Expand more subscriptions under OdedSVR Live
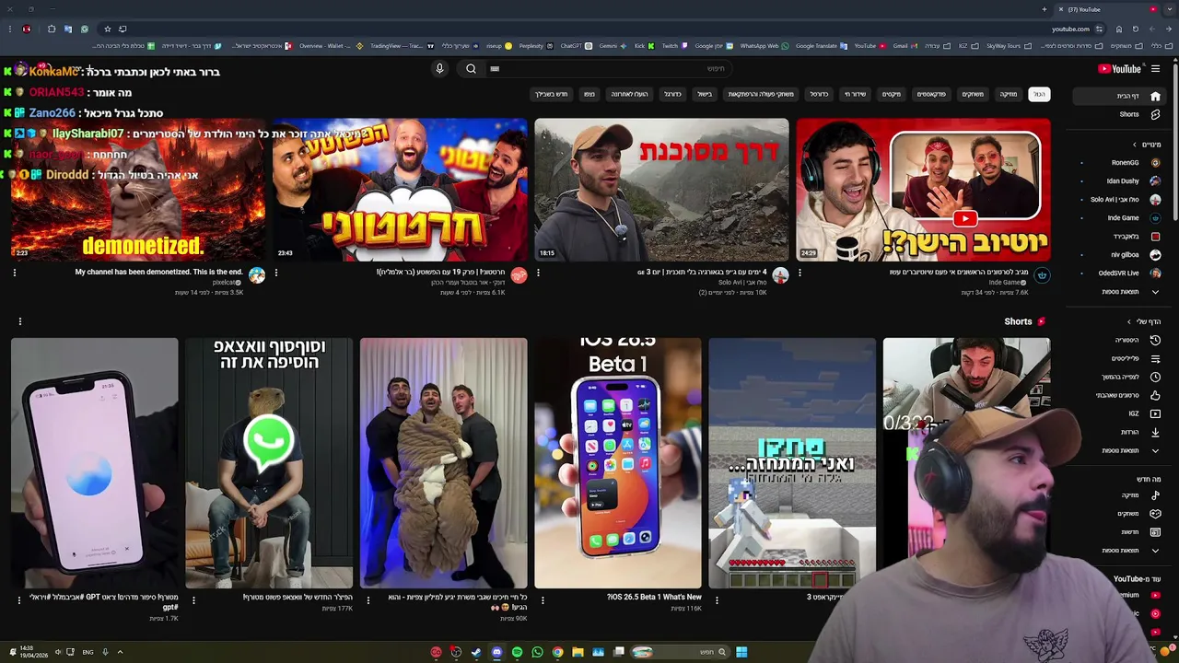Screen dimensions: 1179x663 point(1117,292)
